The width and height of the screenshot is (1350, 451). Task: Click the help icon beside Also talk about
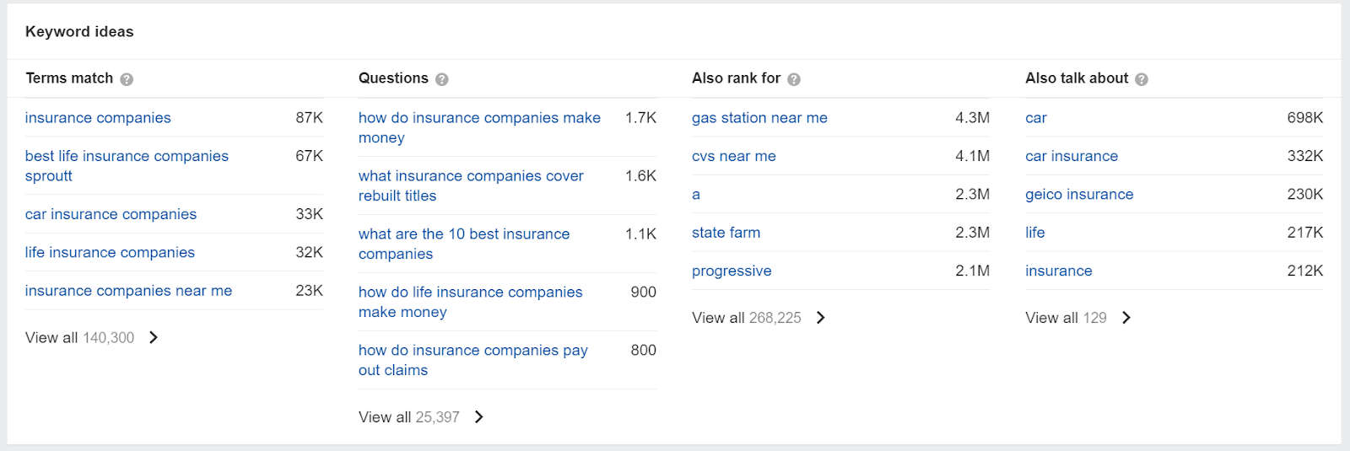point(1142,79)
